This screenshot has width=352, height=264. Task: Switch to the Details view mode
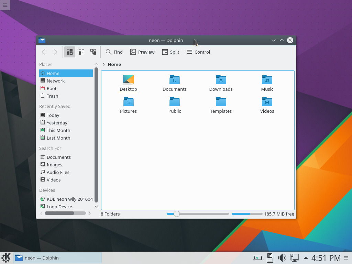(x=93, y=52)
